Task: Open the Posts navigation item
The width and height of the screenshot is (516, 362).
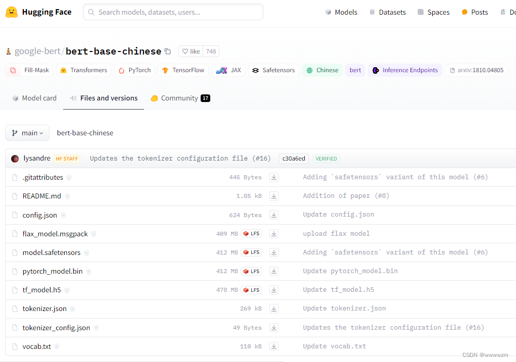Action: point(475,12)
